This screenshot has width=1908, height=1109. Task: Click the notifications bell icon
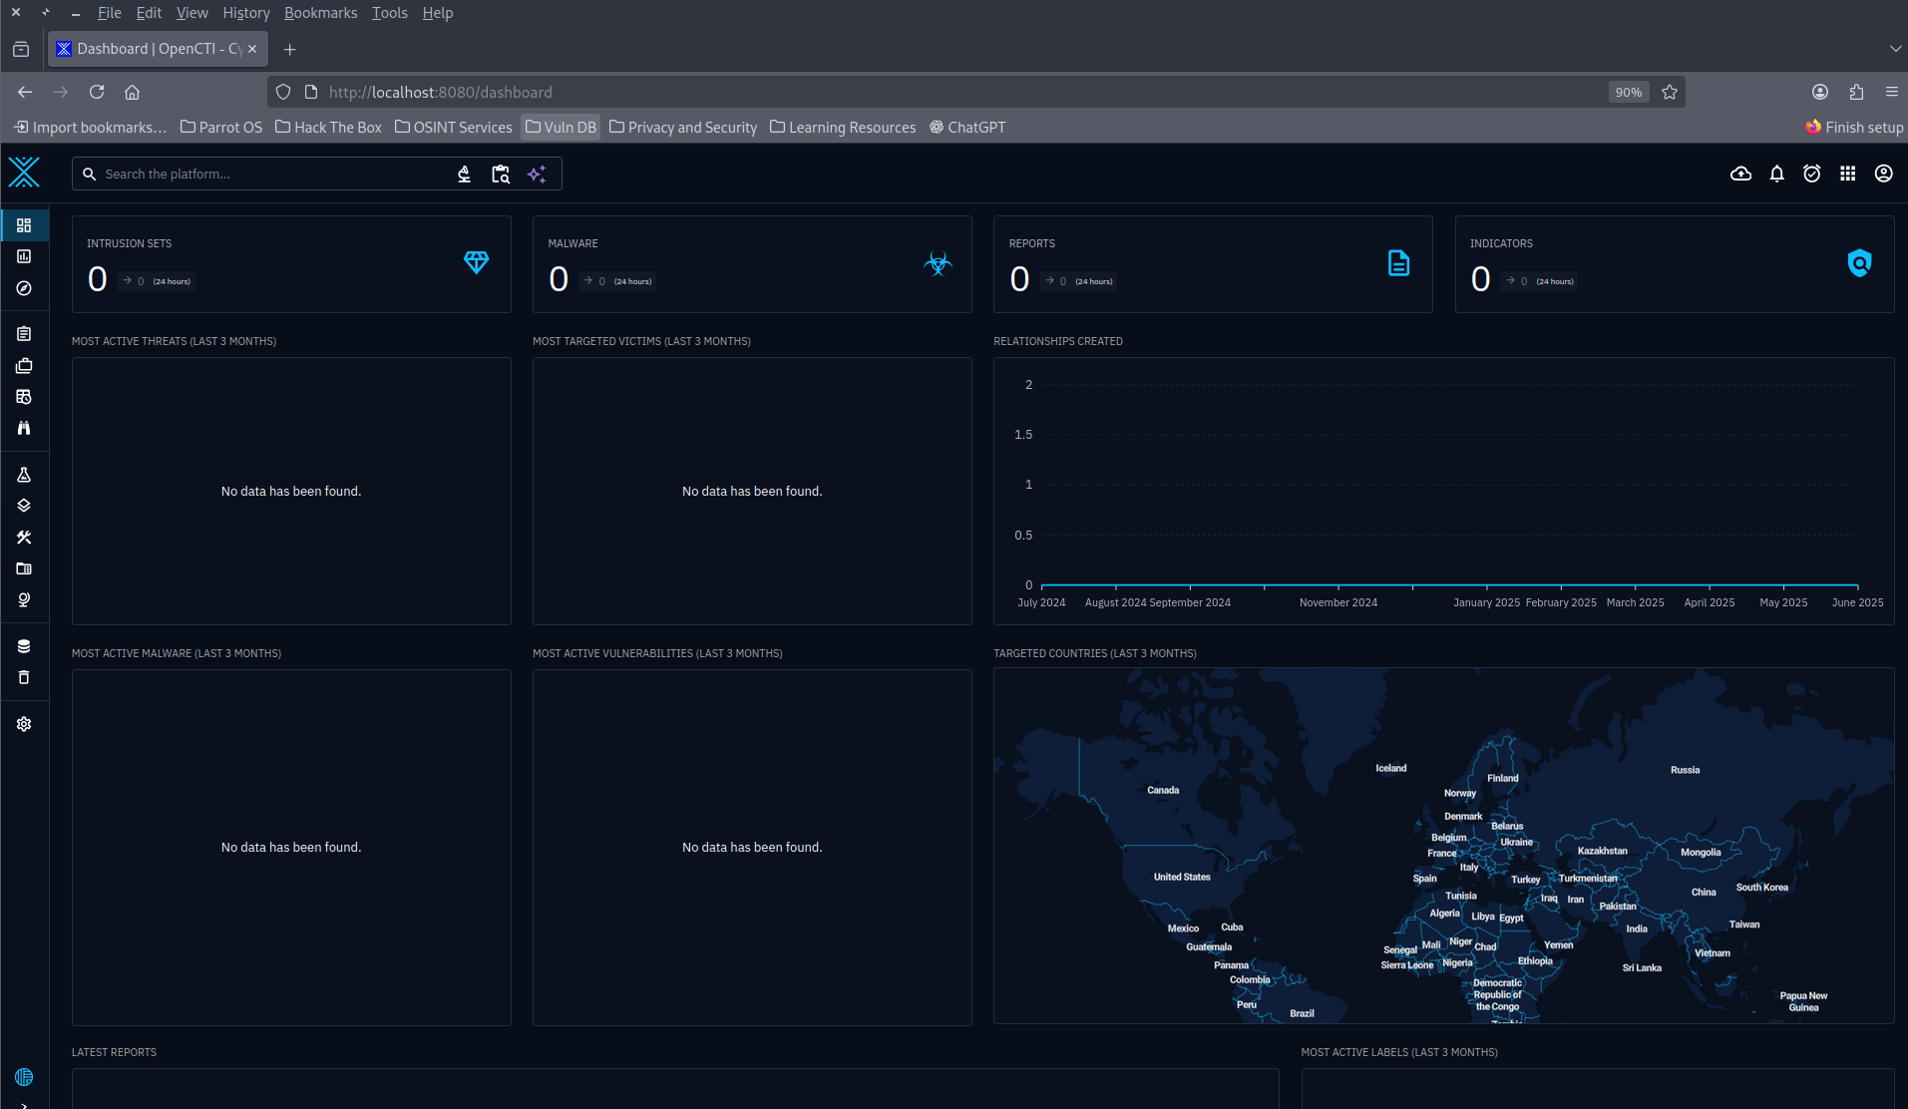click(1776, 173)
